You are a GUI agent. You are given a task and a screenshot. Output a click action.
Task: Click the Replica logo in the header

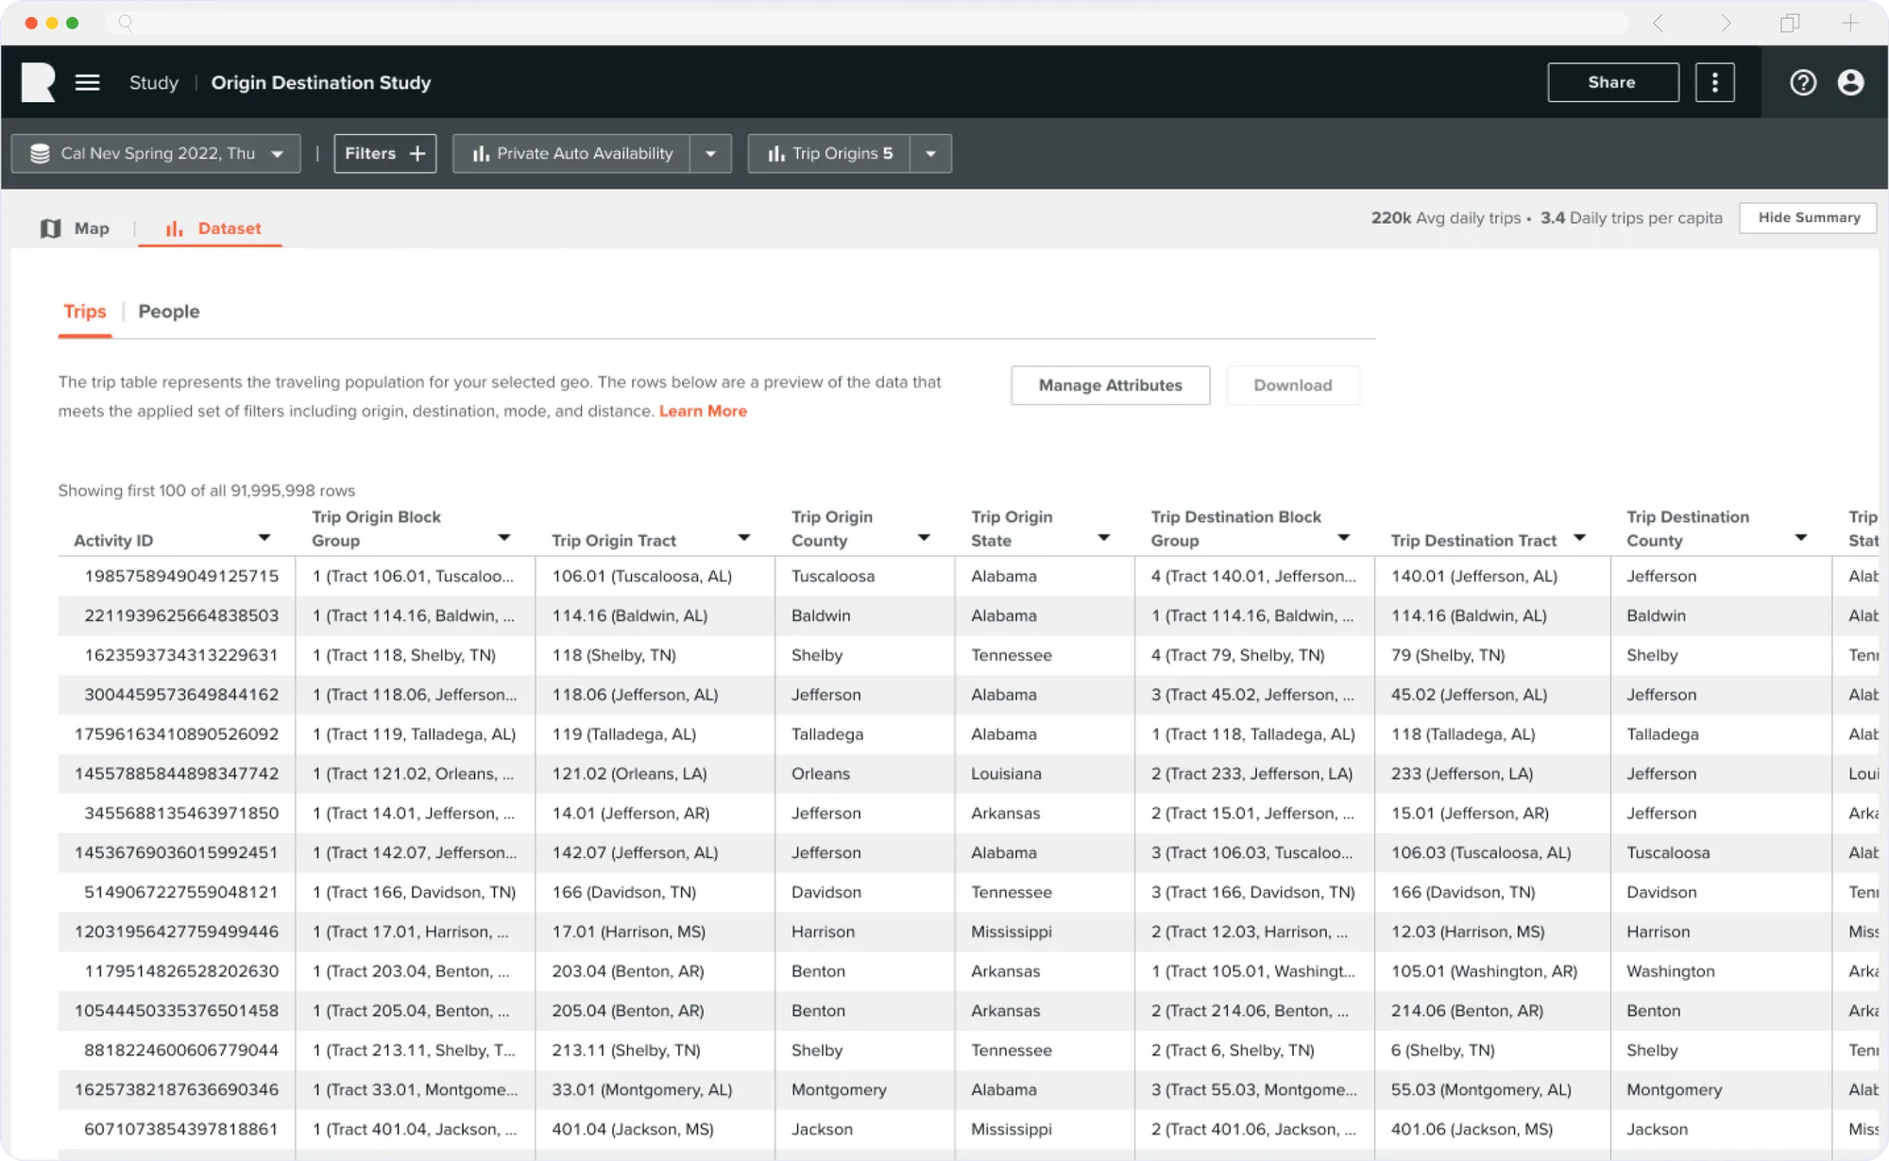click(x=39, y=82)
